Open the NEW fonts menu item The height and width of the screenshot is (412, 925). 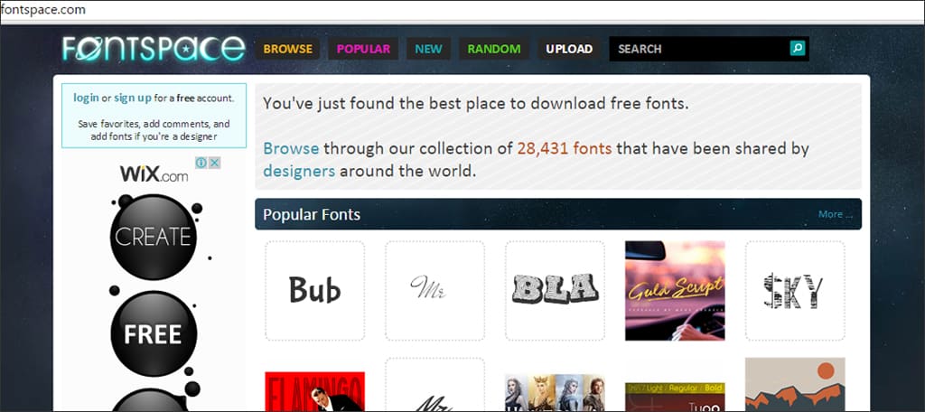point(428,49)
